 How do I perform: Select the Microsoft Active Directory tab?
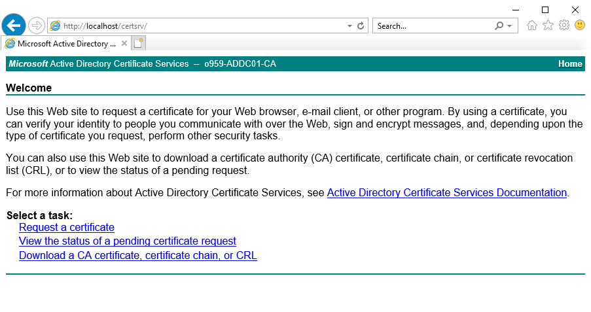click(x=66, y=44)
